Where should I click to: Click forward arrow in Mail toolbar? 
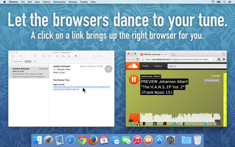[69, 56]
